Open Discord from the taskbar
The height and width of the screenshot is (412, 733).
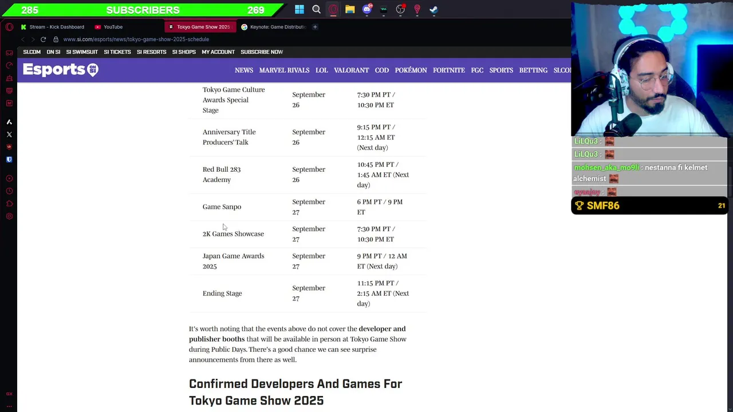367,10
